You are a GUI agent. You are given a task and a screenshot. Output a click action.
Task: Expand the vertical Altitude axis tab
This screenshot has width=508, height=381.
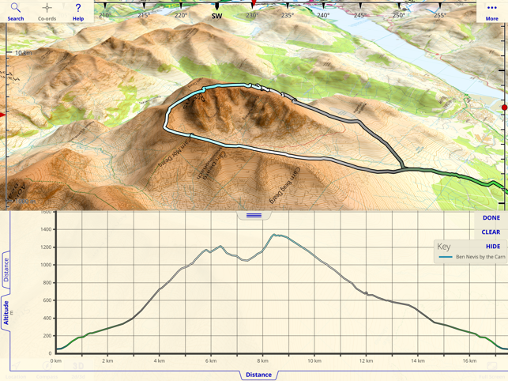[x=6, y=312]
